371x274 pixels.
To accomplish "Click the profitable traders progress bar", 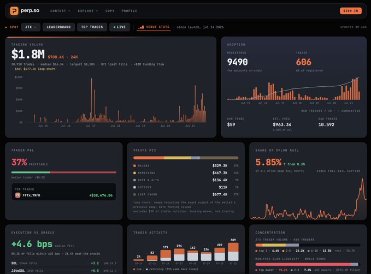I will pos(63,172).
